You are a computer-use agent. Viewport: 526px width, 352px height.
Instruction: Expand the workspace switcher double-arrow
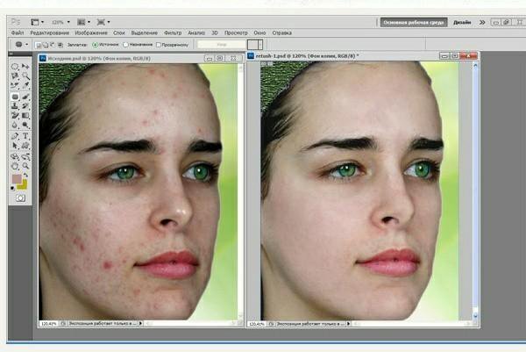[x=480, y=21]
